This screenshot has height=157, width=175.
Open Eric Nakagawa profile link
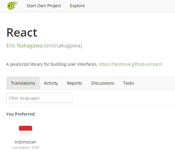(24, 46)
